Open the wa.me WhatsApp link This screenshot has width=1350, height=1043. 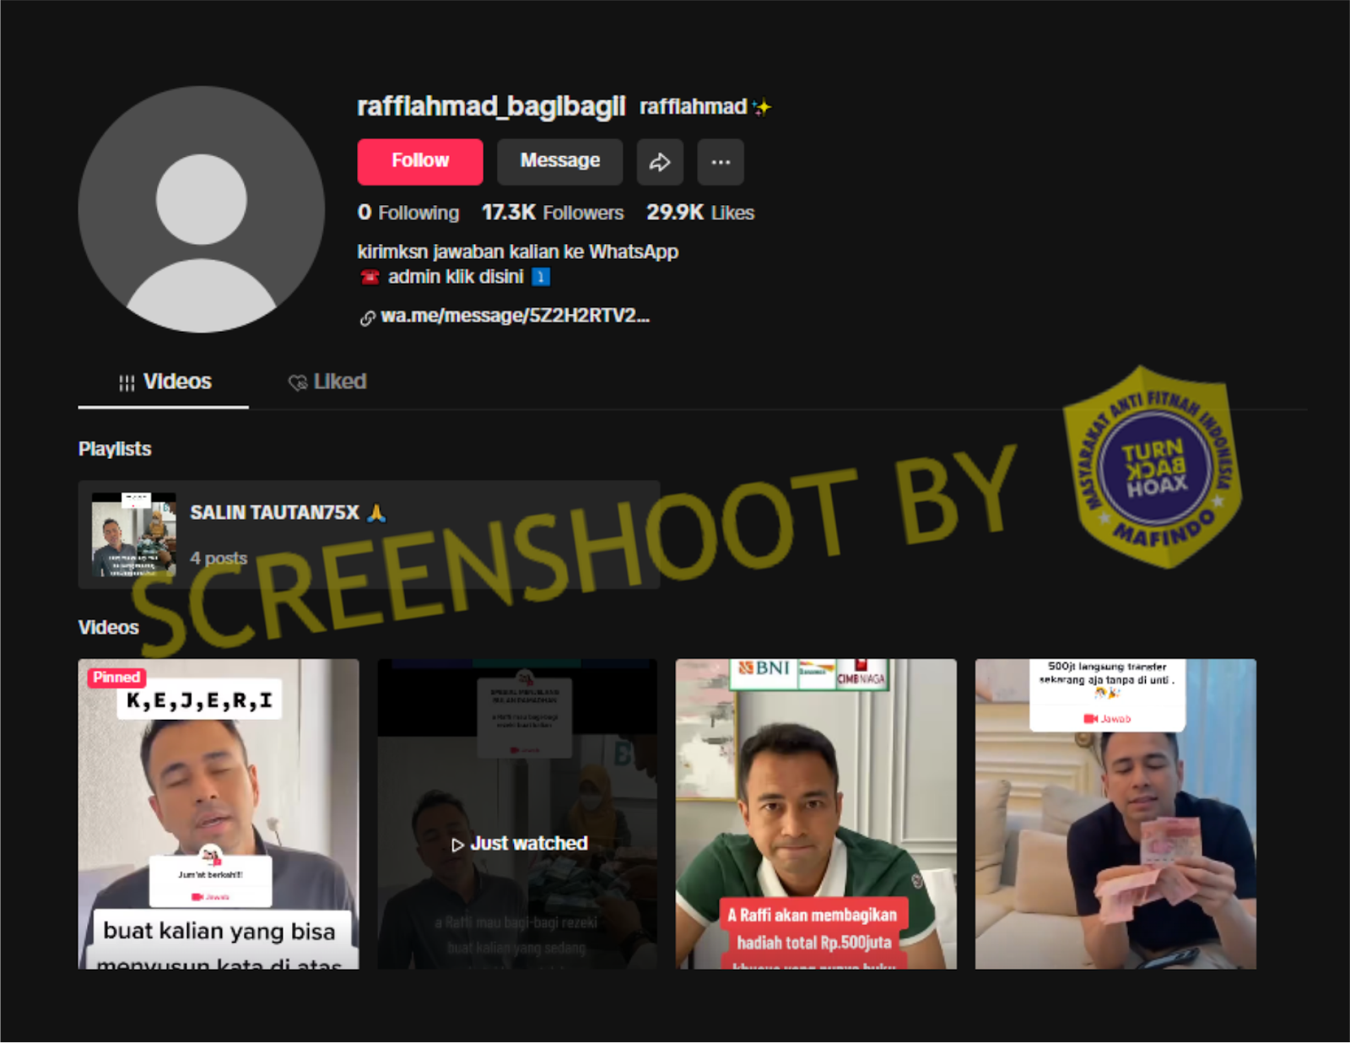(x=515, y=316)
